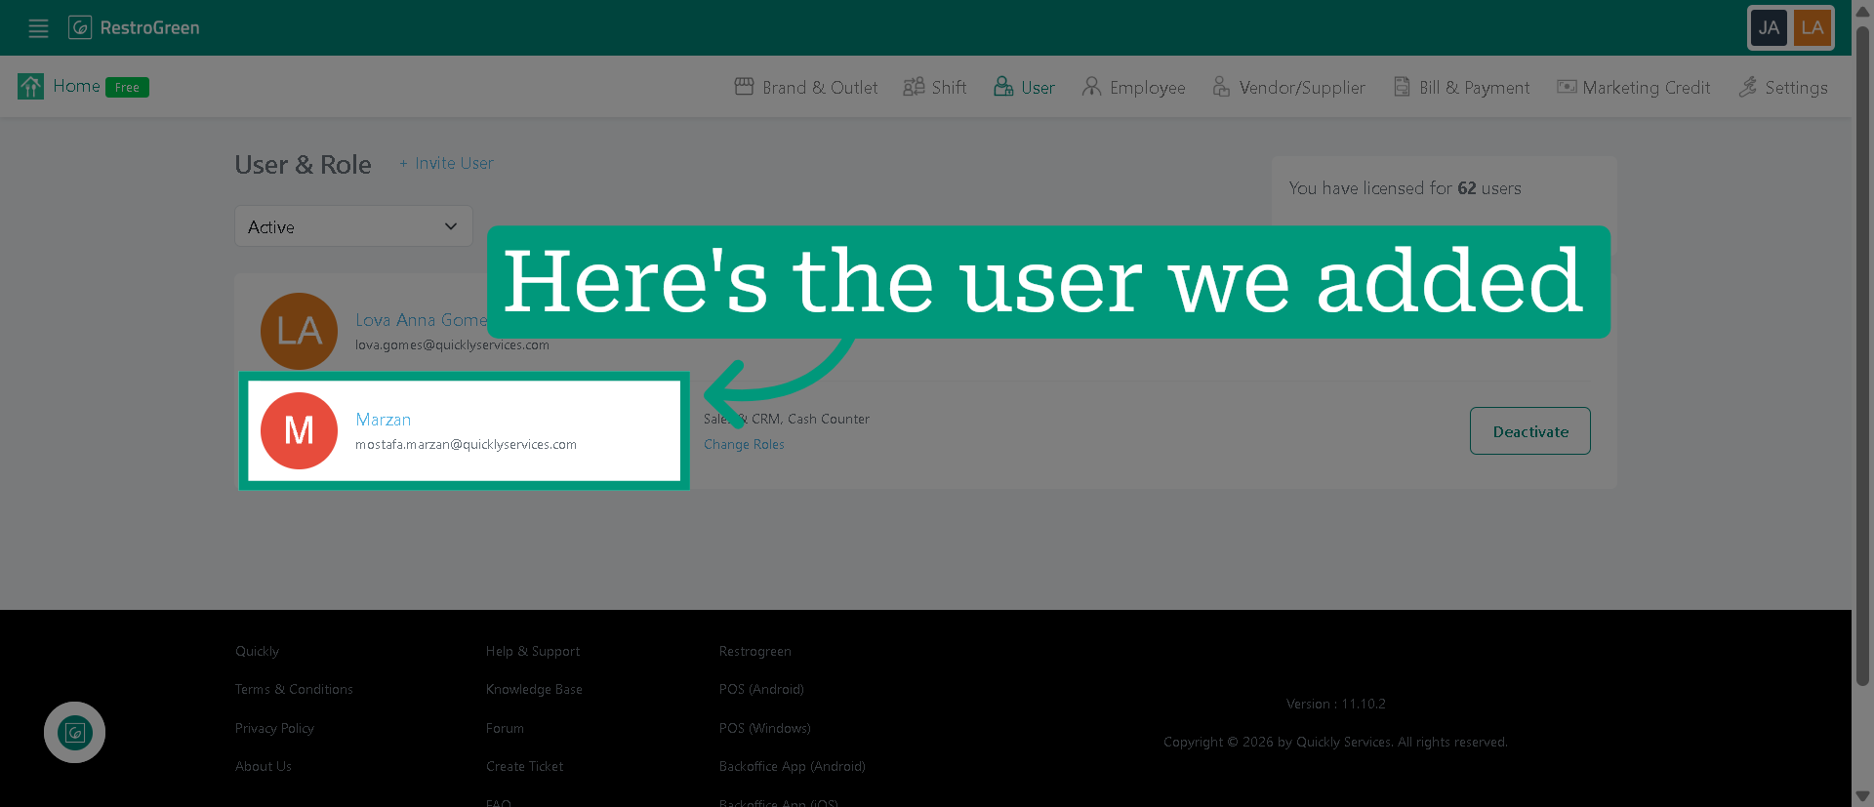This screenshot has width=1874, height=807.
Task: Open the Settings menu item
Action: tap(1782, 87)
